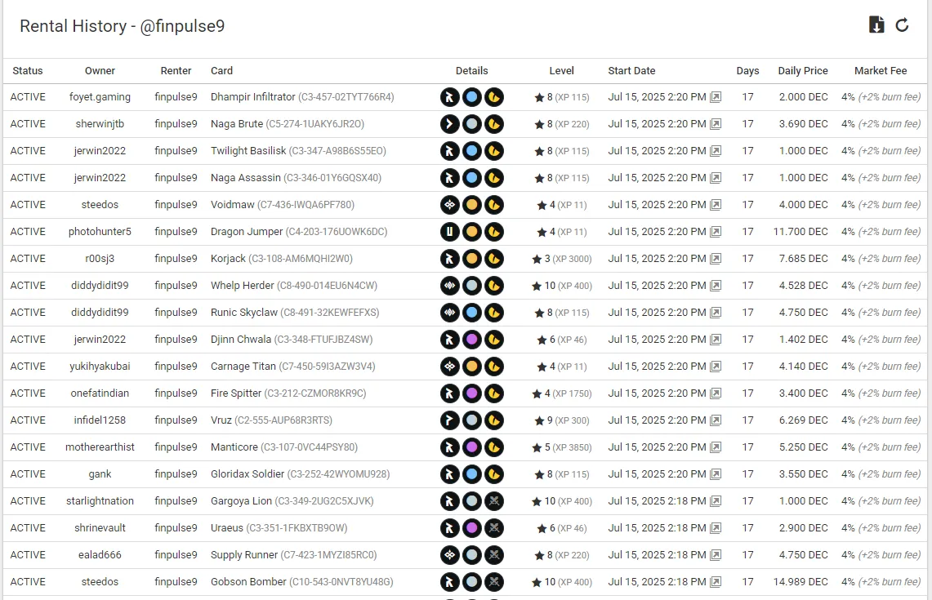This screenshot has width=932, height=600.
Task: Open transaction link icon in Whelp Herder row
Action: pyautogui.click(x=716, y=286)
